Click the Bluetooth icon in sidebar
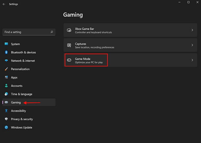The width and height of the screenshot is (201, 143). click(x=6, y=52)
